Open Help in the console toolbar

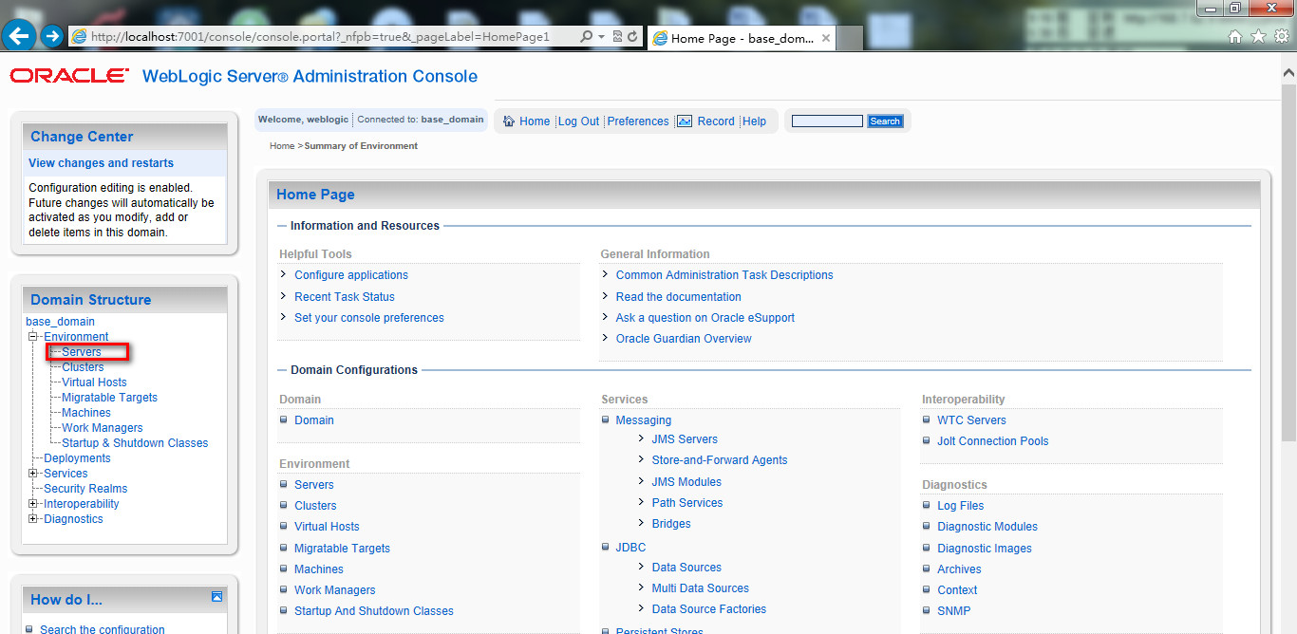click(754, 121)
